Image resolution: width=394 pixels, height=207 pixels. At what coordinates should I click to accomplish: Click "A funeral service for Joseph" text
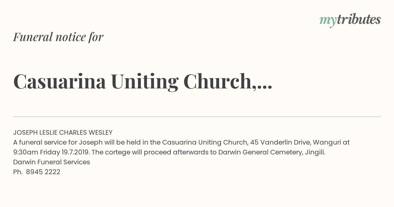[x=58, y=143]
